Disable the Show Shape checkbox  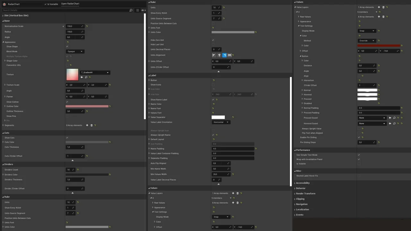[x=67, y=47]
